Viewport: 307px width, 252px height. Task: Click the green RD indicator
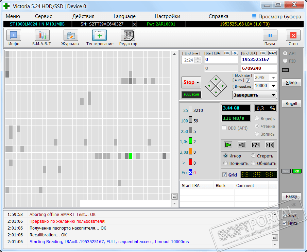coord(297,171)
